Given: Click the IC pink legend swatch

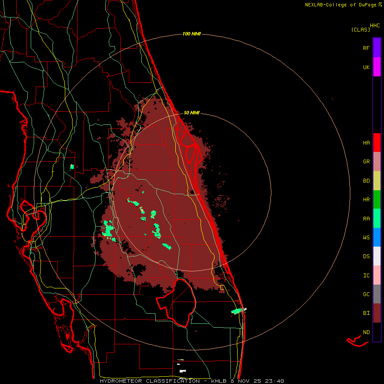Looking at the screenshot, I should pyautogui.click(x=377, y=275).
